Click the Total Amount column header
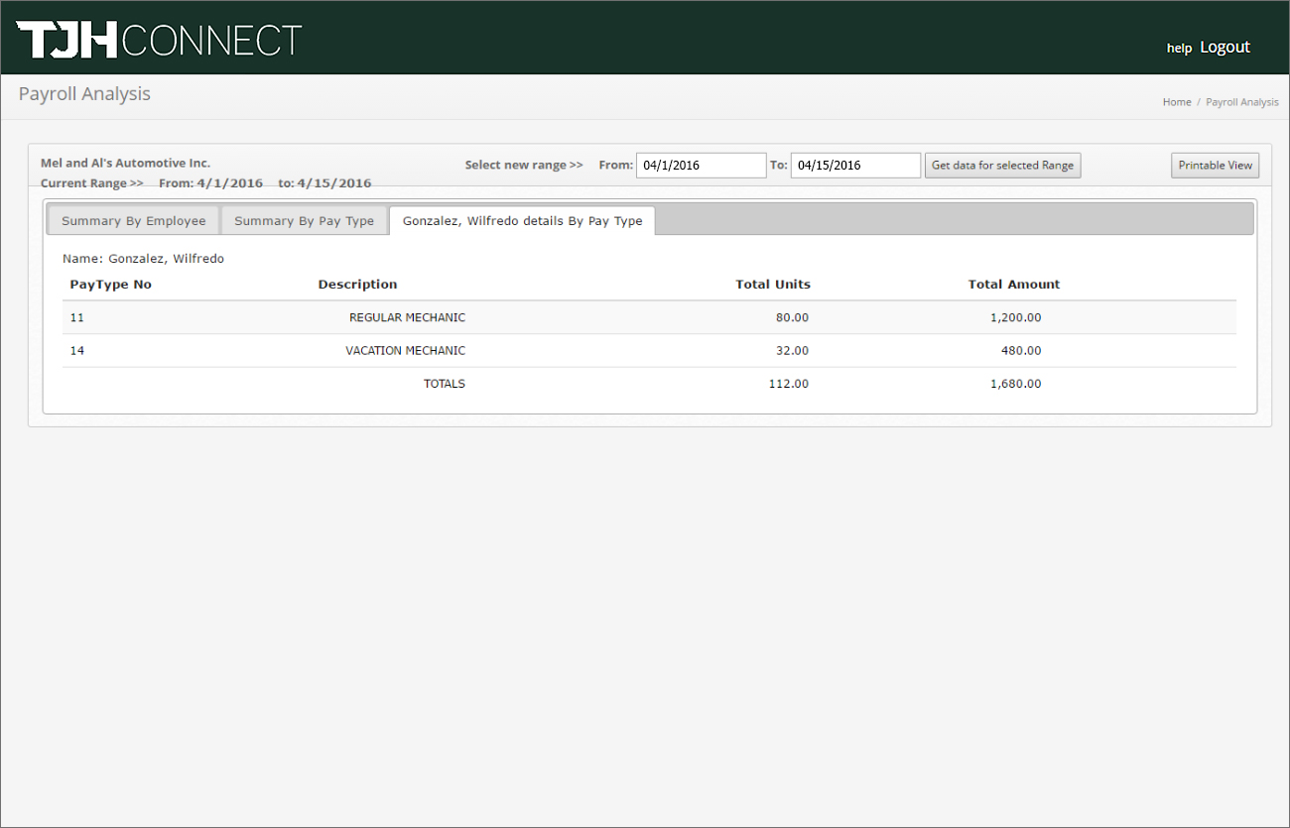Screen dimensions: 1290x828 (1014, 285)
